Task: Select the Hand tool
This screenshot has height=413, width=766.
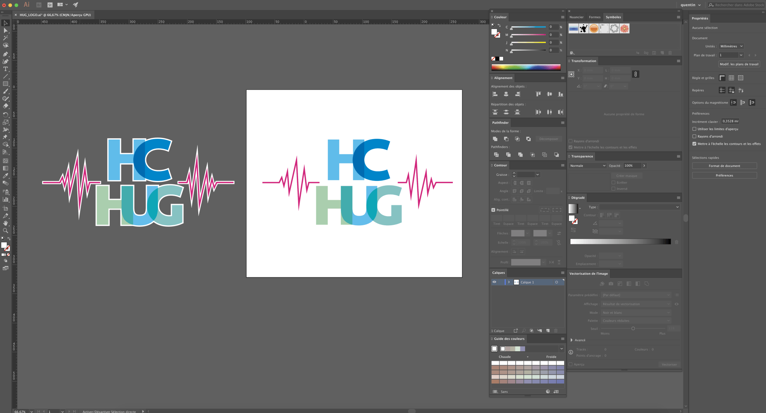Action: tap(6, 223)
